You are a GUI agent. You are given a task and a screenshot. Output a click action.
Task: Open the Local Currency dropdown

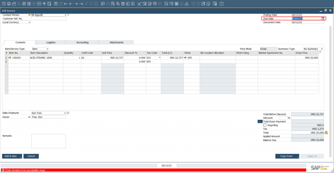pyautogui.click(x=29, y=22)
